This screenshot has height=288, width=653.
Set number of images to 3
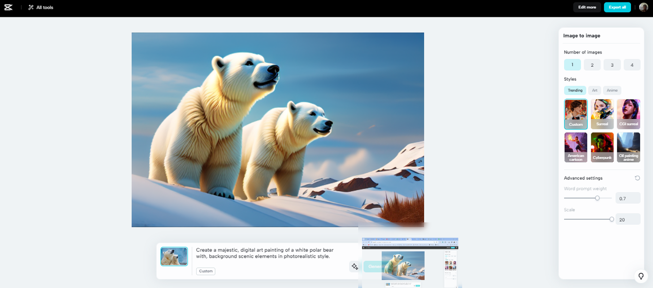coord(612,65)
